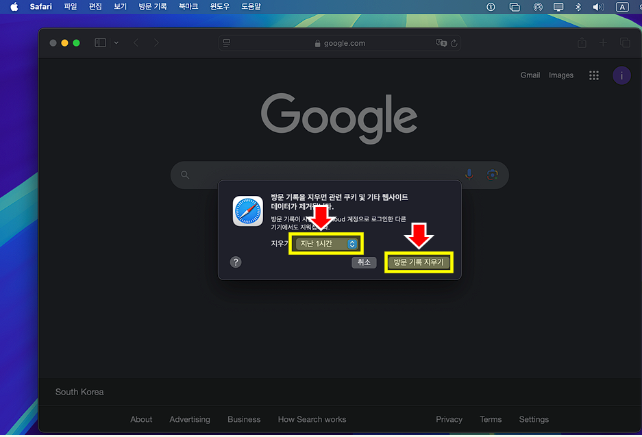Screen dimensions: 642x437
Task: Click the 취소 button
Action: pyautogui.click(x=364, y=262)
